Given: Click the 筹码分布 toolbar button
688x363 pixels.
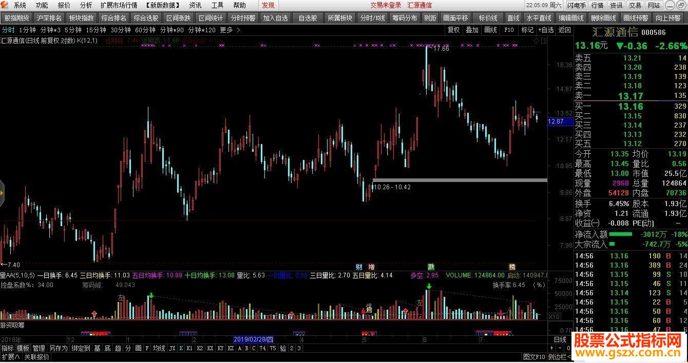Looking at the screenshot, I should pyautogui.click(x=405, y=17).
